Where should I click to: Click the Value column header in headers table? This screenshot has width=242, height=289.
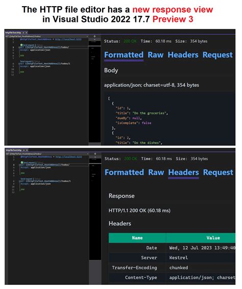201,238
